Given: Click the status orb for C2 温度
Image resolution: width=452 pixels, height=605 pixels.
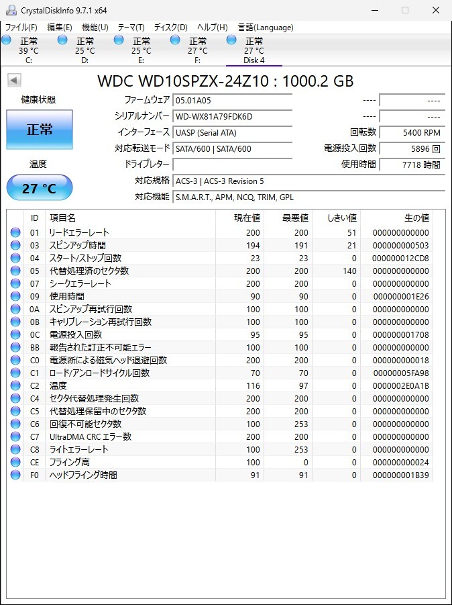Looking at the screenshot, I should coord(15,385).
